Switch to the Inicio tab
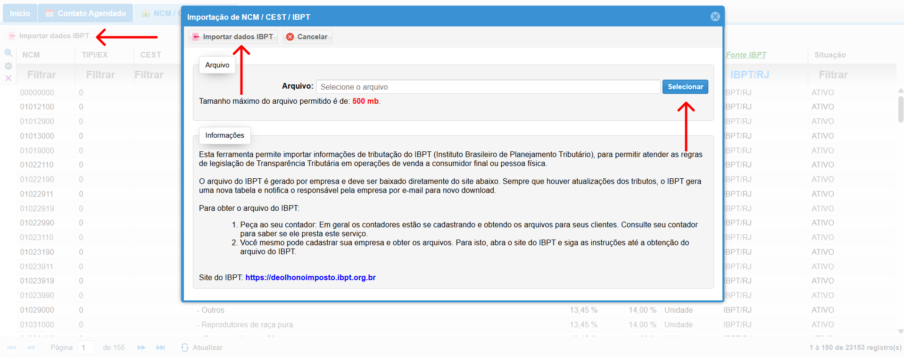904x357 pixels. click(20, 13)
